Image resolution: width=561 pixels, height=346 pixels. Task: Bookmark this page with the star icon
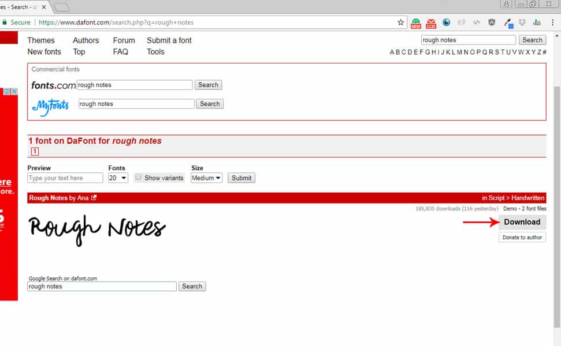coord(401,22)
